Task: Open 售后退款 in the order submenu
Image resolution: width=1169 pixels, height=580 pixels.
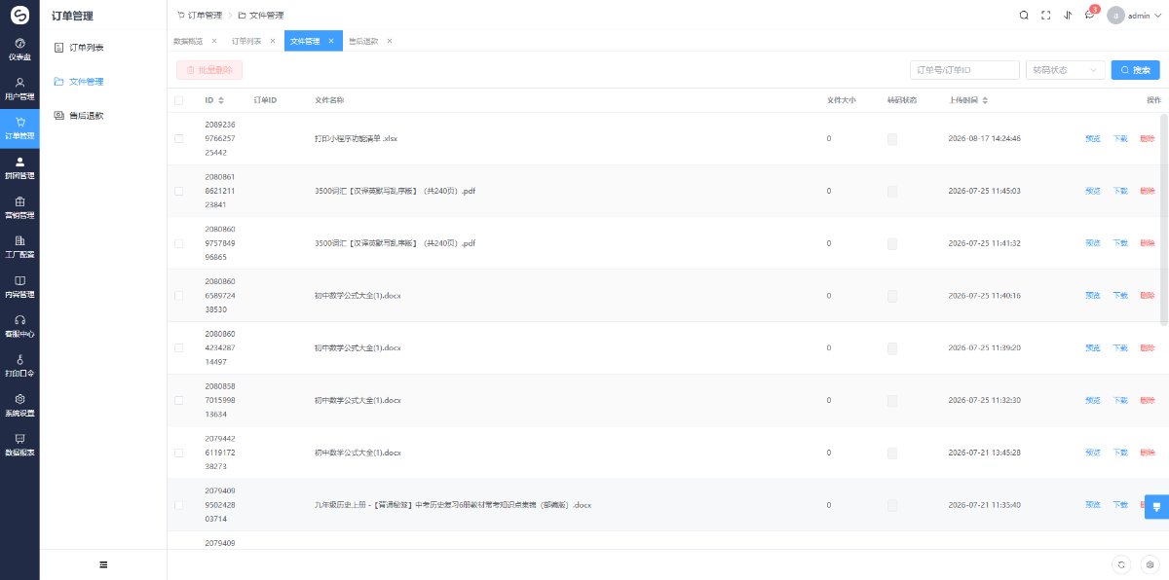Action: coord(86,115)
